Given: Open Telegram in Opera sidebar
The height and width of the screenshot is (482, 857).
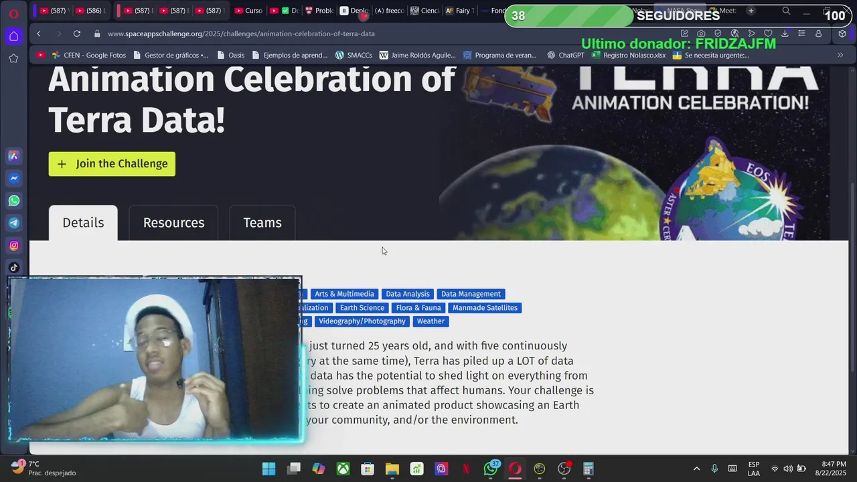Looking at the screenshot, I should click(x=13, y=223).
